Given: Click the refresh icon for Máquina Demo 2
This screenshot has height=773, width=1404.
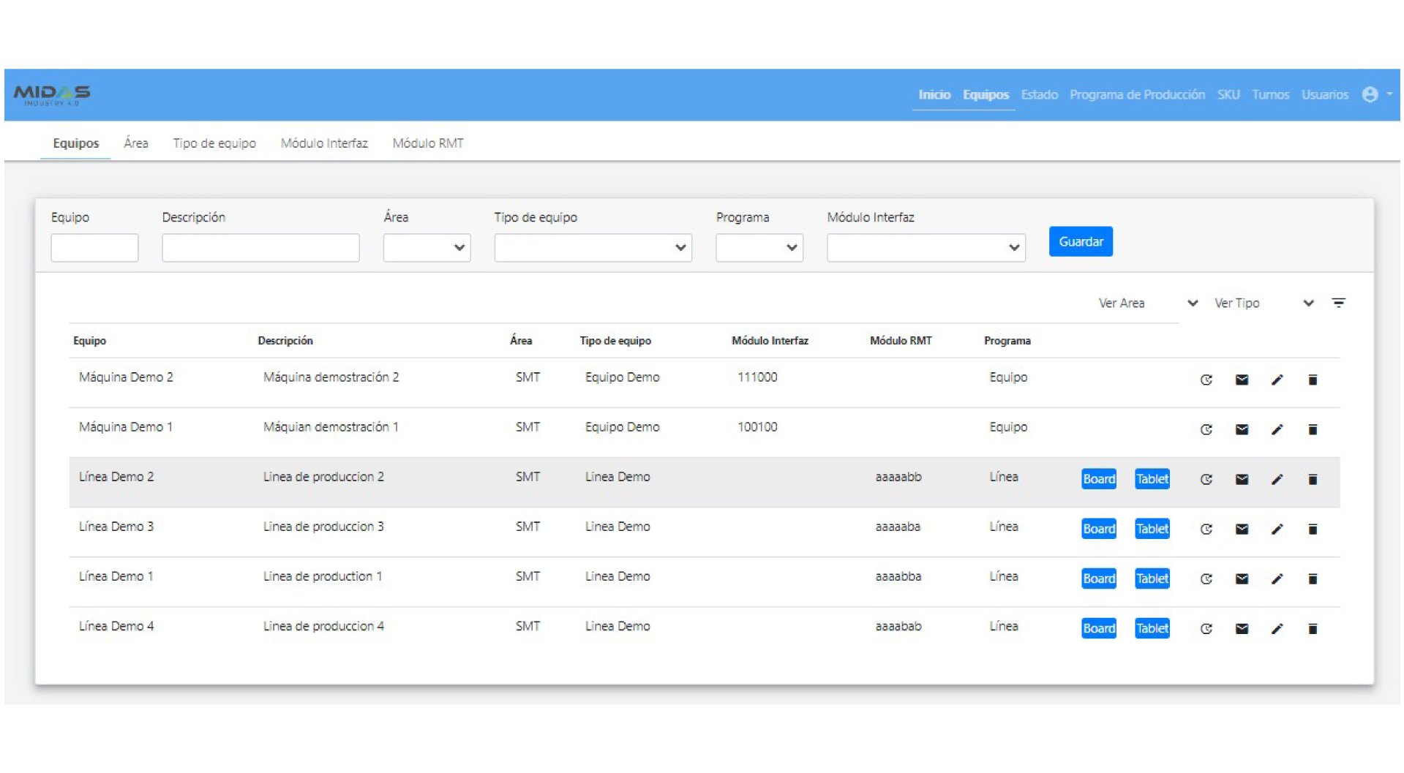Looking at the screenshot, I should [x=1206, y=380].
